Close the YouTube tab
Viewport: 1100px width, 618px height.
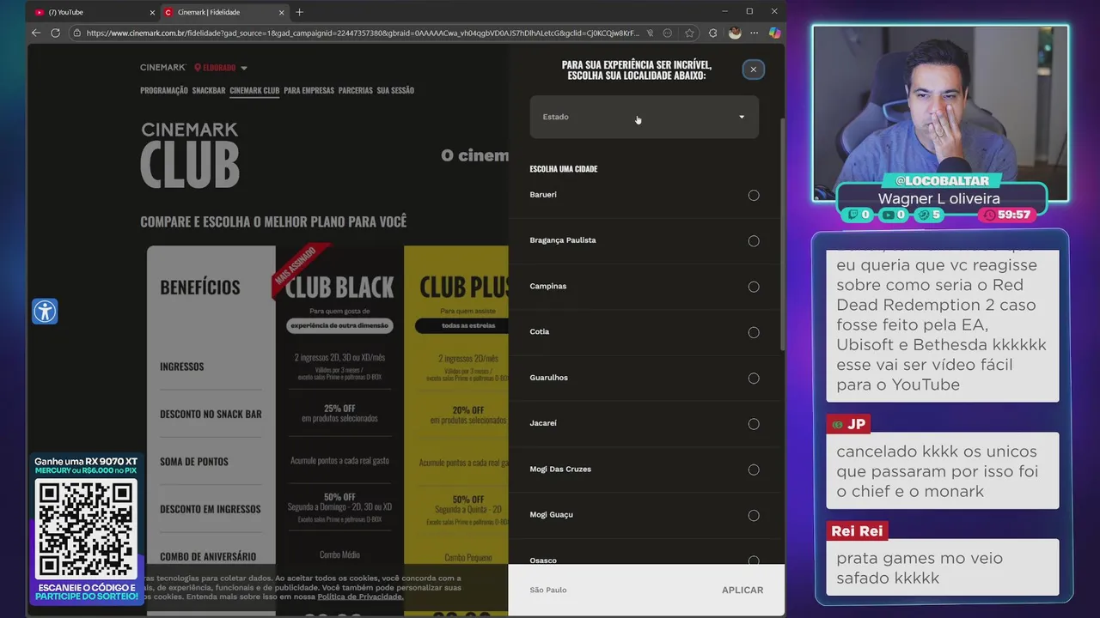coord(152,12)
